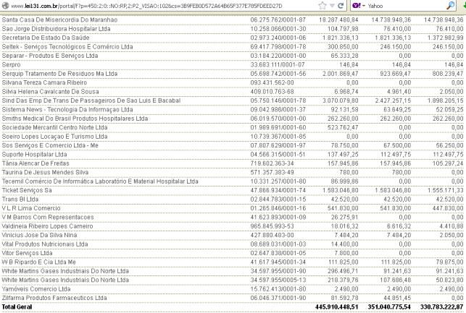The image size is (466, 313).
Task: Click CNPJ 06.275.762/0001-87
Action: pos(278,20)
